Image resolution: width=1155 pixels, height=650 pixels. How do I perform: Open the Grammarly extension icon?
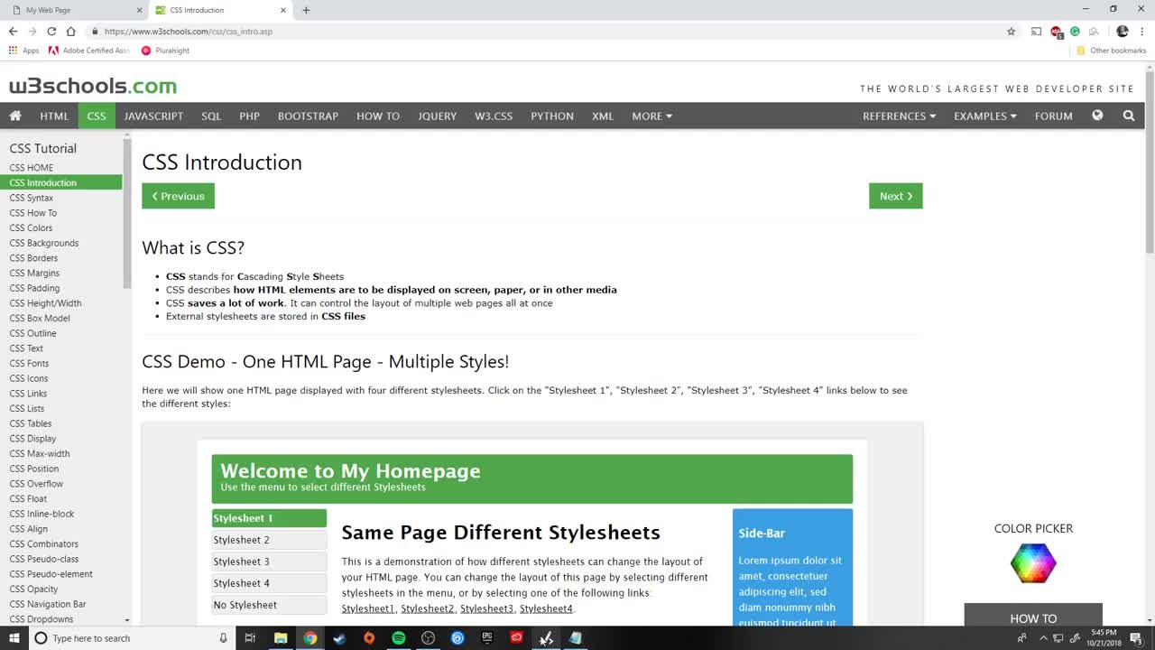point(1075,31)
